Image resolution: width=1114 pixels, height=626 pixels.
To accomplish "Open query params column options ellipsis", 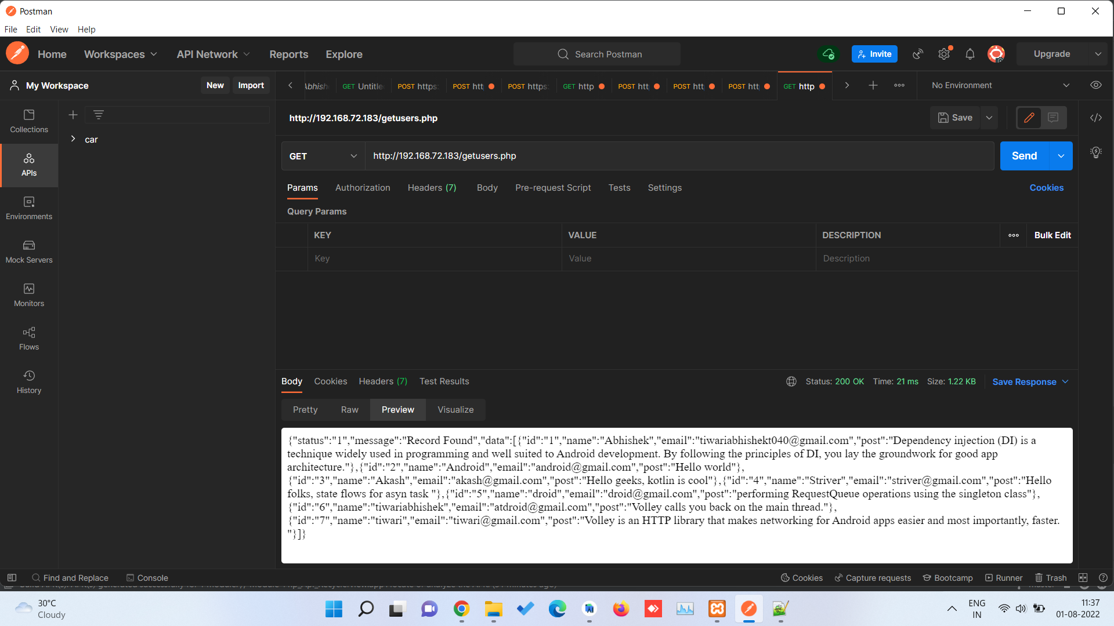I will point(1014,235).
